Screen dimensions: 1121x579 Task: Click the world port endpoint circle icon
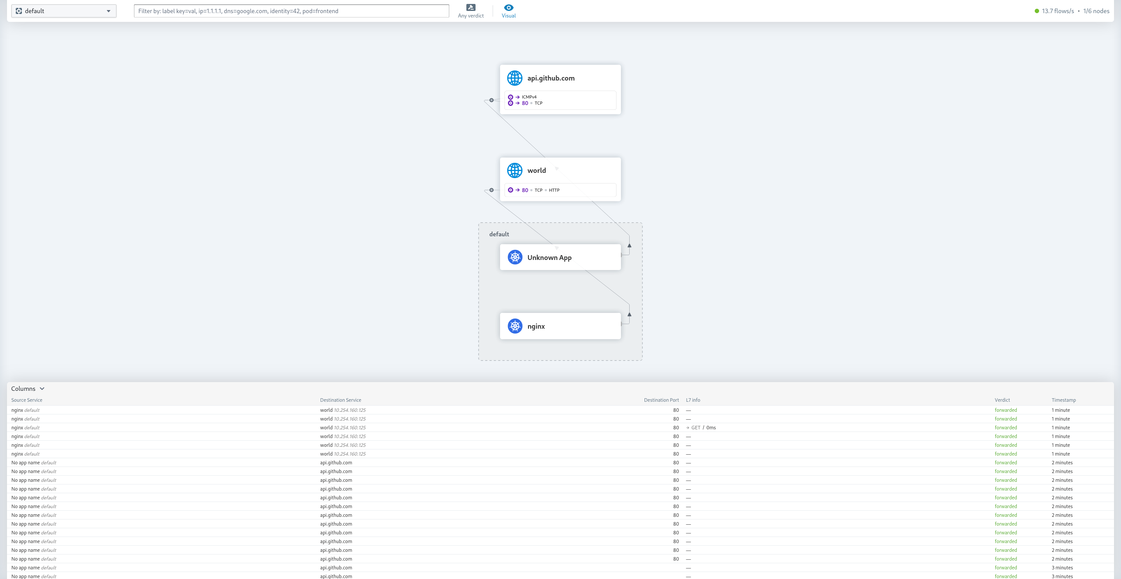point(510,190)
